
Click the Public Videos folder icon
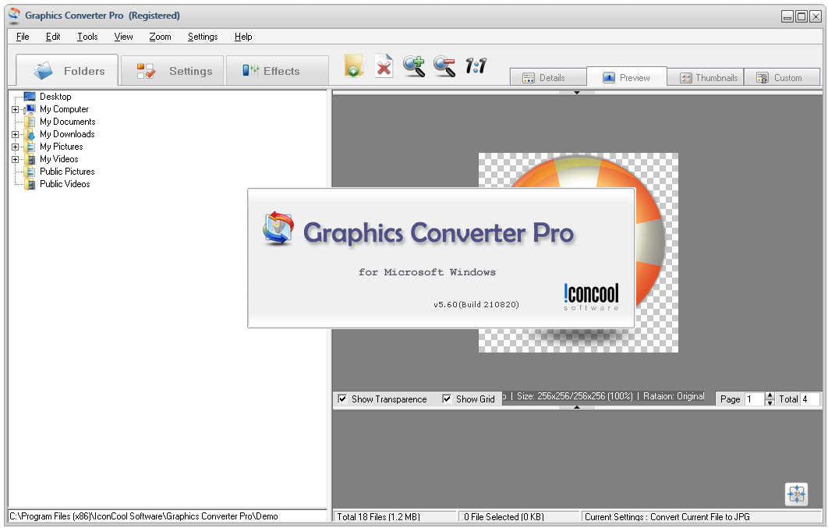pos(30,184)
